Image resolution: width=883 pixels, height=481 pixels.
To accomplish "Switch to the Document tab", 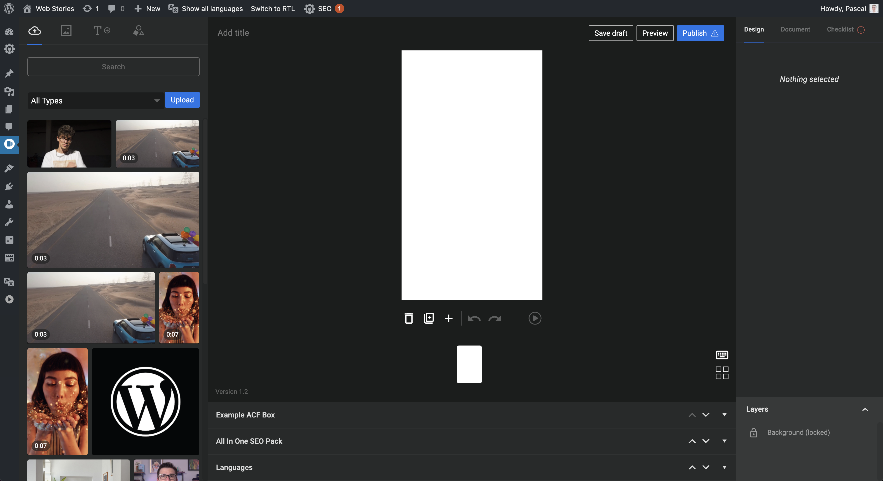I will pyautogui.click(x=795, y=29).
